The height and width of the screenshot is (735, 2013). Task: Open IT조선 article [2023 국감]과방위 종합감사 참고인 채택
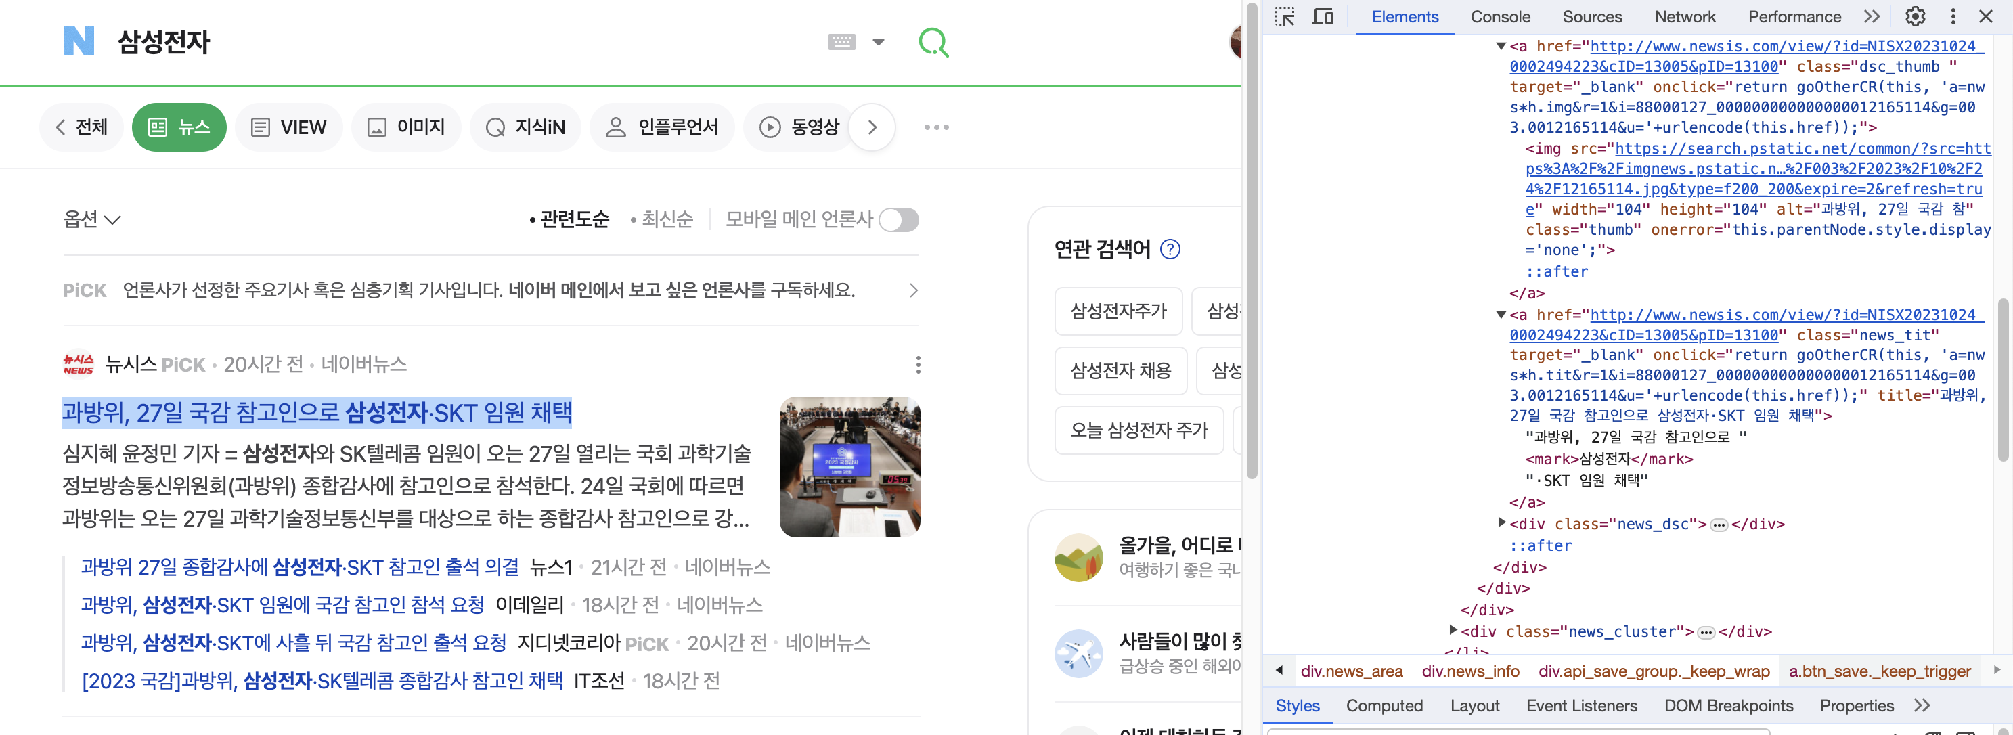(x=322, y=681)
